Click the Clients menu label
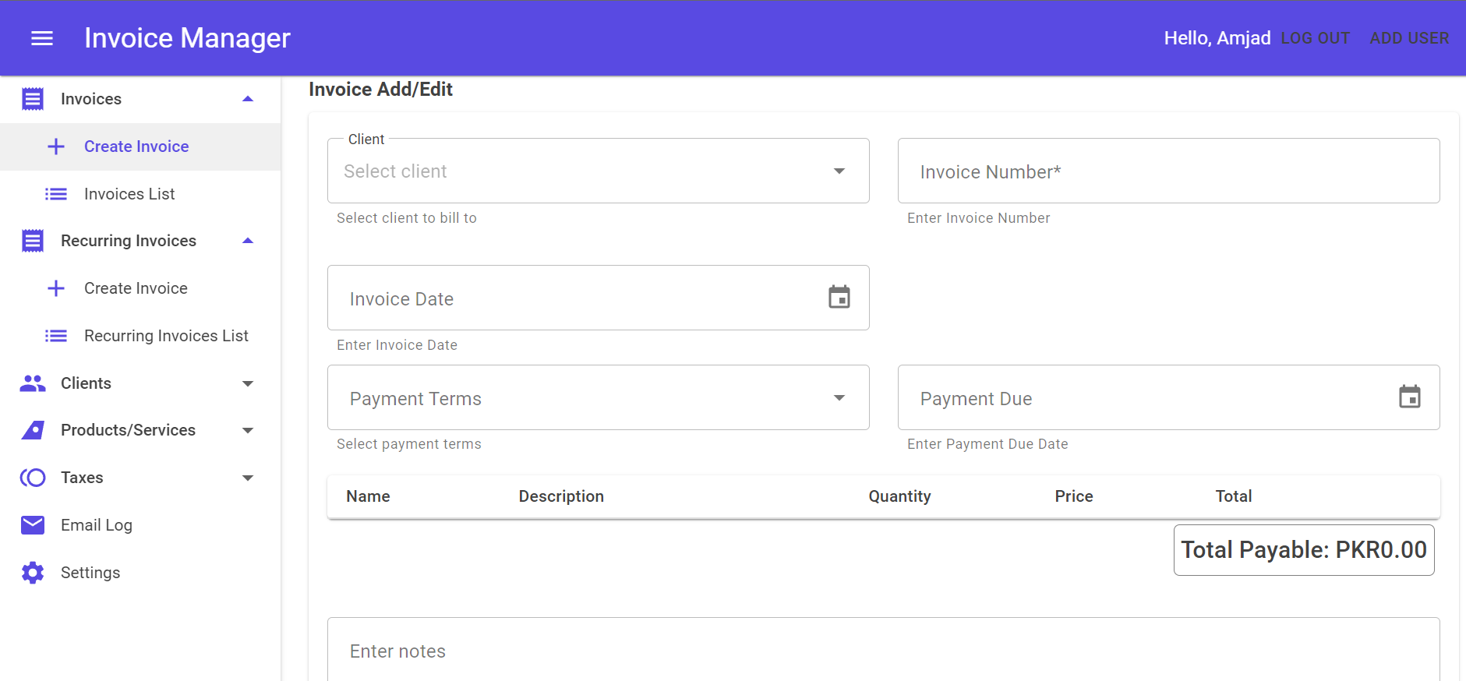This screenshot has height=681, width=1466. [x=86, y=383]
